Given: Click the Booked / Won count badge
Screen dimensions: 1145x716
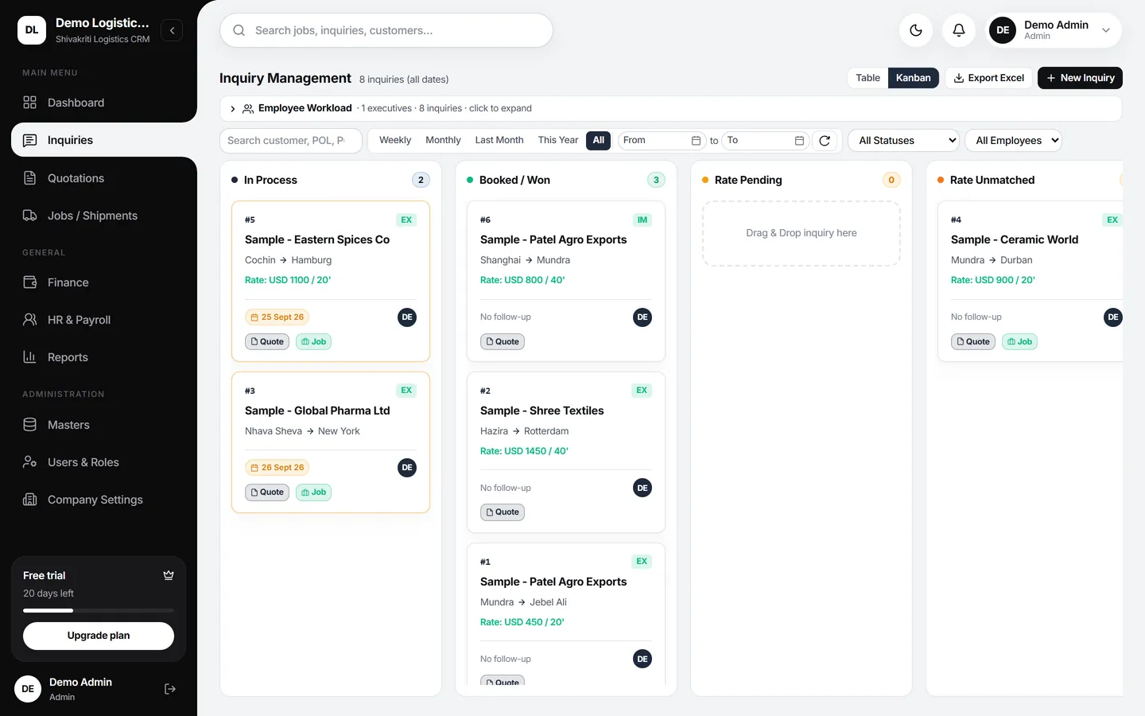Looking at the screenshot, I should (x=656, y=180).
